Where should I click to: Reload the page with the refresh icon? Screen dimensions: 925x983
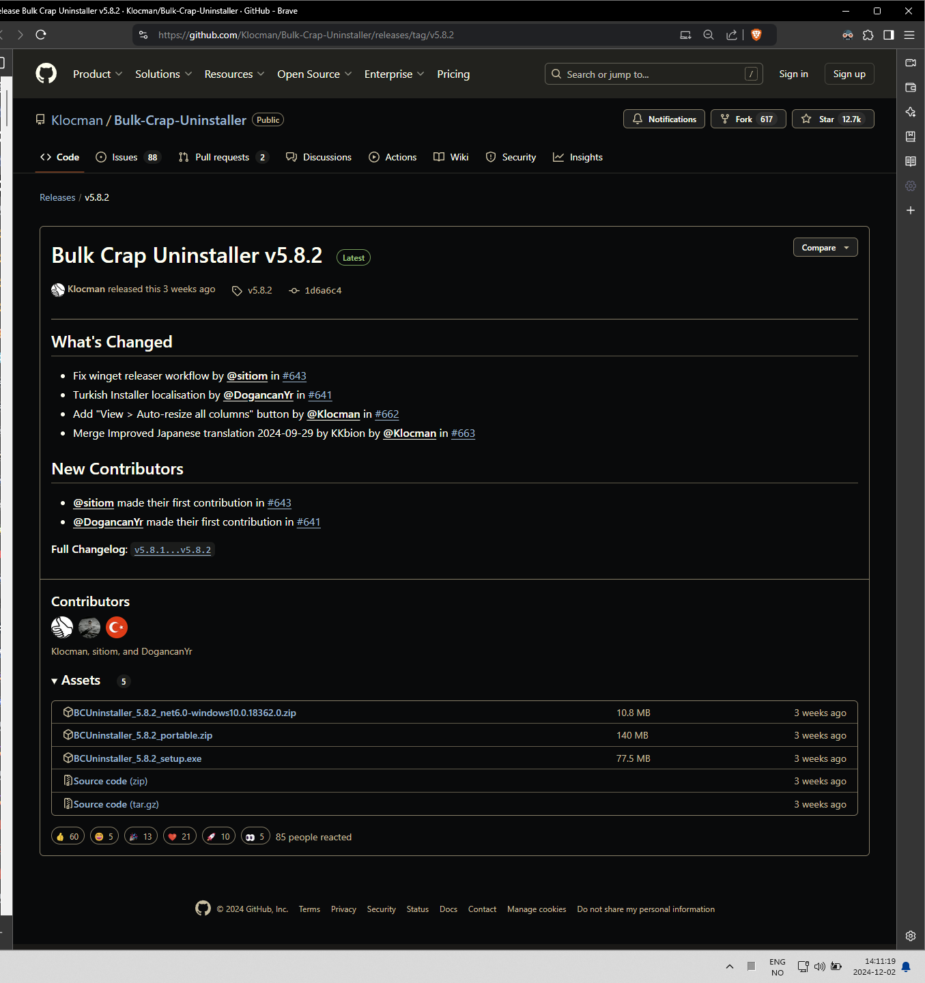click(41, 35)
